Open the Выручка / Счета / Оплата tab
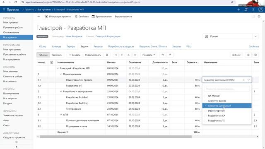 [x=153, y=46]
